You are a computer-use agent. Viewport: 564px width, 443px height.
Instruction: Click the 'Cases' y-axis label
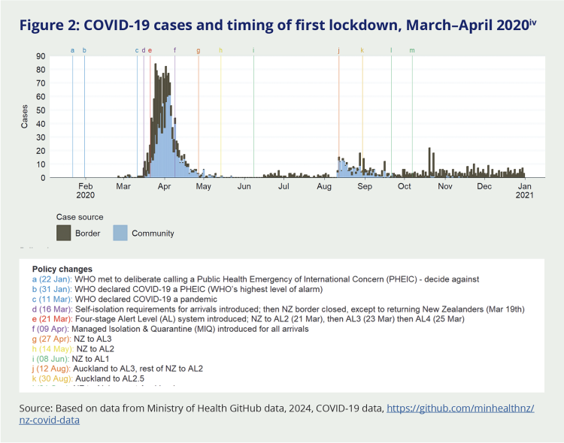[x=24, y=116]
